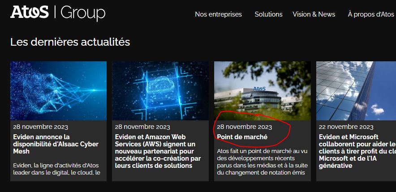
Task: Open the blue particle network thumbnail
Action: (x=58, y=91)
